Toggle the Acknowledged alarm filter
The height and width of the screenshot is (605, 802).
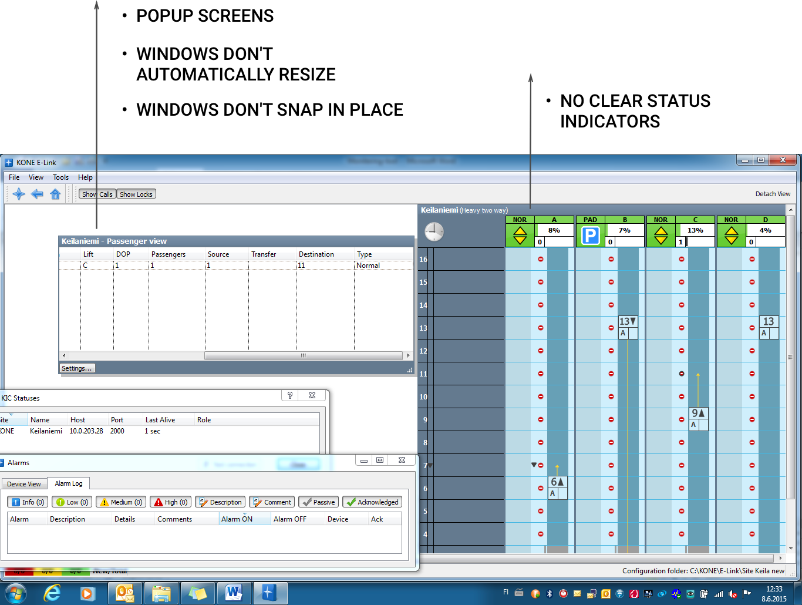point(372,502)
